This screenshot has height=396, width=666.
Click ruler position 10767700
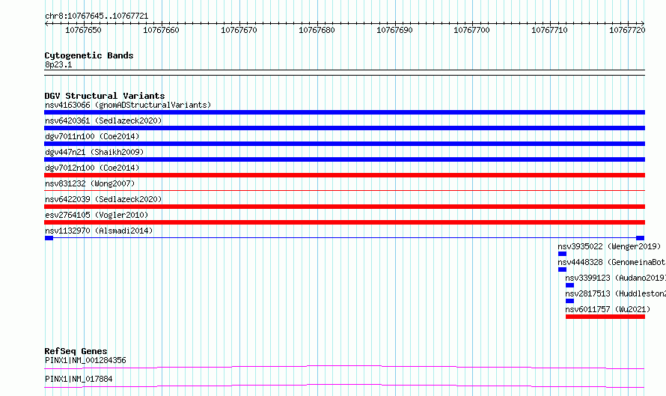(471, 30)
